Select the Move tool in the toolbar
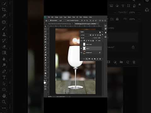 45,26
